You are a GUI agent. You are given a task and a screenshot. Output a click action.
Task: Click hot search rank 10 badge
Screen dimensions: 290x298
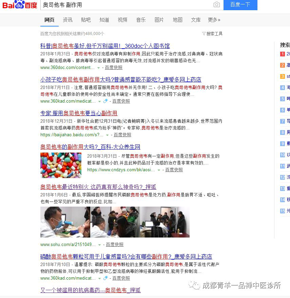tap(283, 155)
